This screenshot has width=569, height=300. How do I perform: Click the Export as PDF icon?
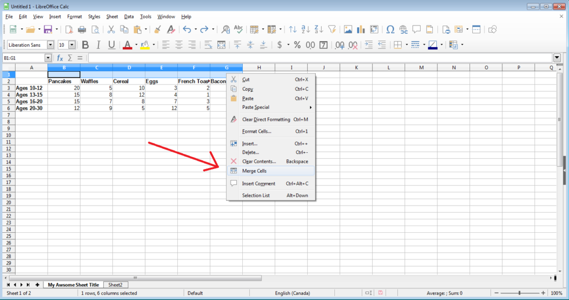point(69,29)
